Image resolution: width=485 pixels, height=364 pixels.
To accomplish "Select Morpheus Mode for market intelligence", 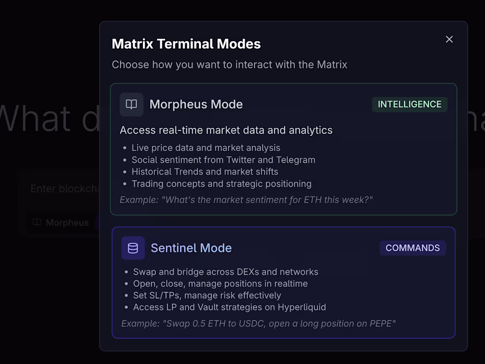I will [x=284, y=149].
